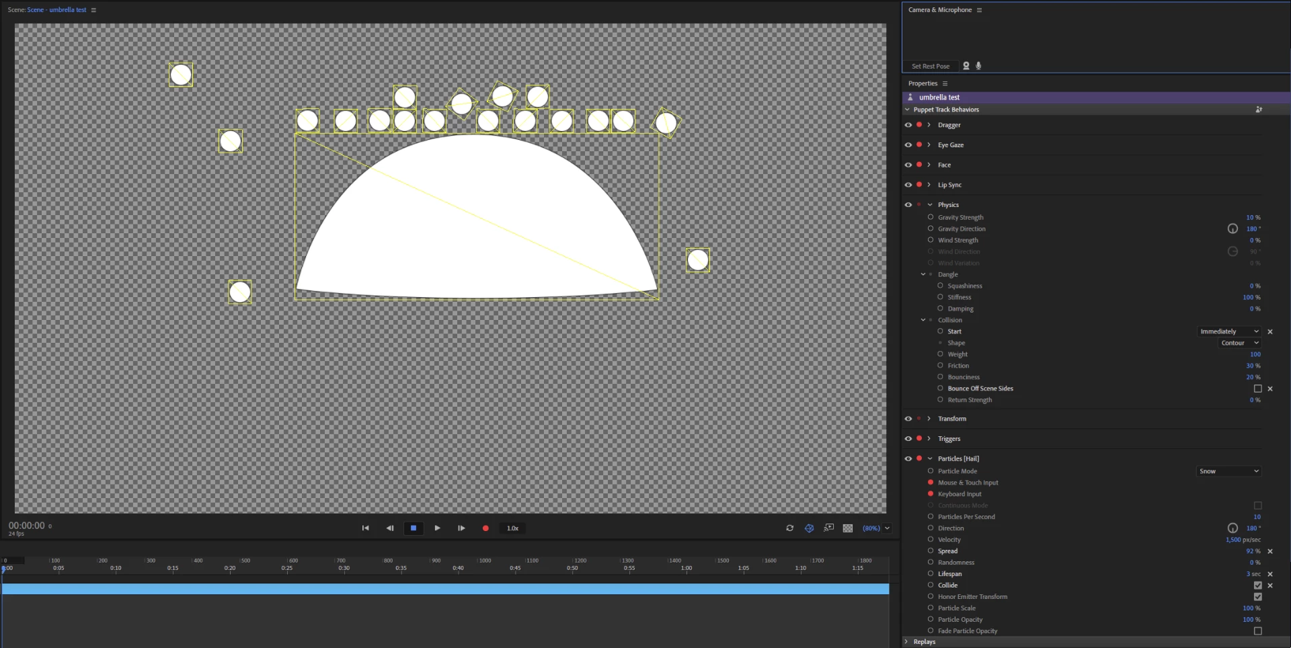Image resolution: width=1291 pixels, height=648 pixels.
Task: Hide the Lip Sync behavior
Action: point(908,185)
